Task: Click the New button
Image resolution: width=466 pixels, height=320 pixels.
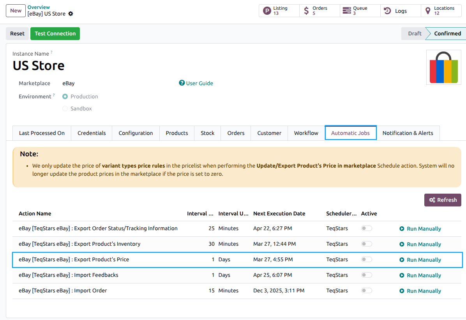Action: point(16,10)
